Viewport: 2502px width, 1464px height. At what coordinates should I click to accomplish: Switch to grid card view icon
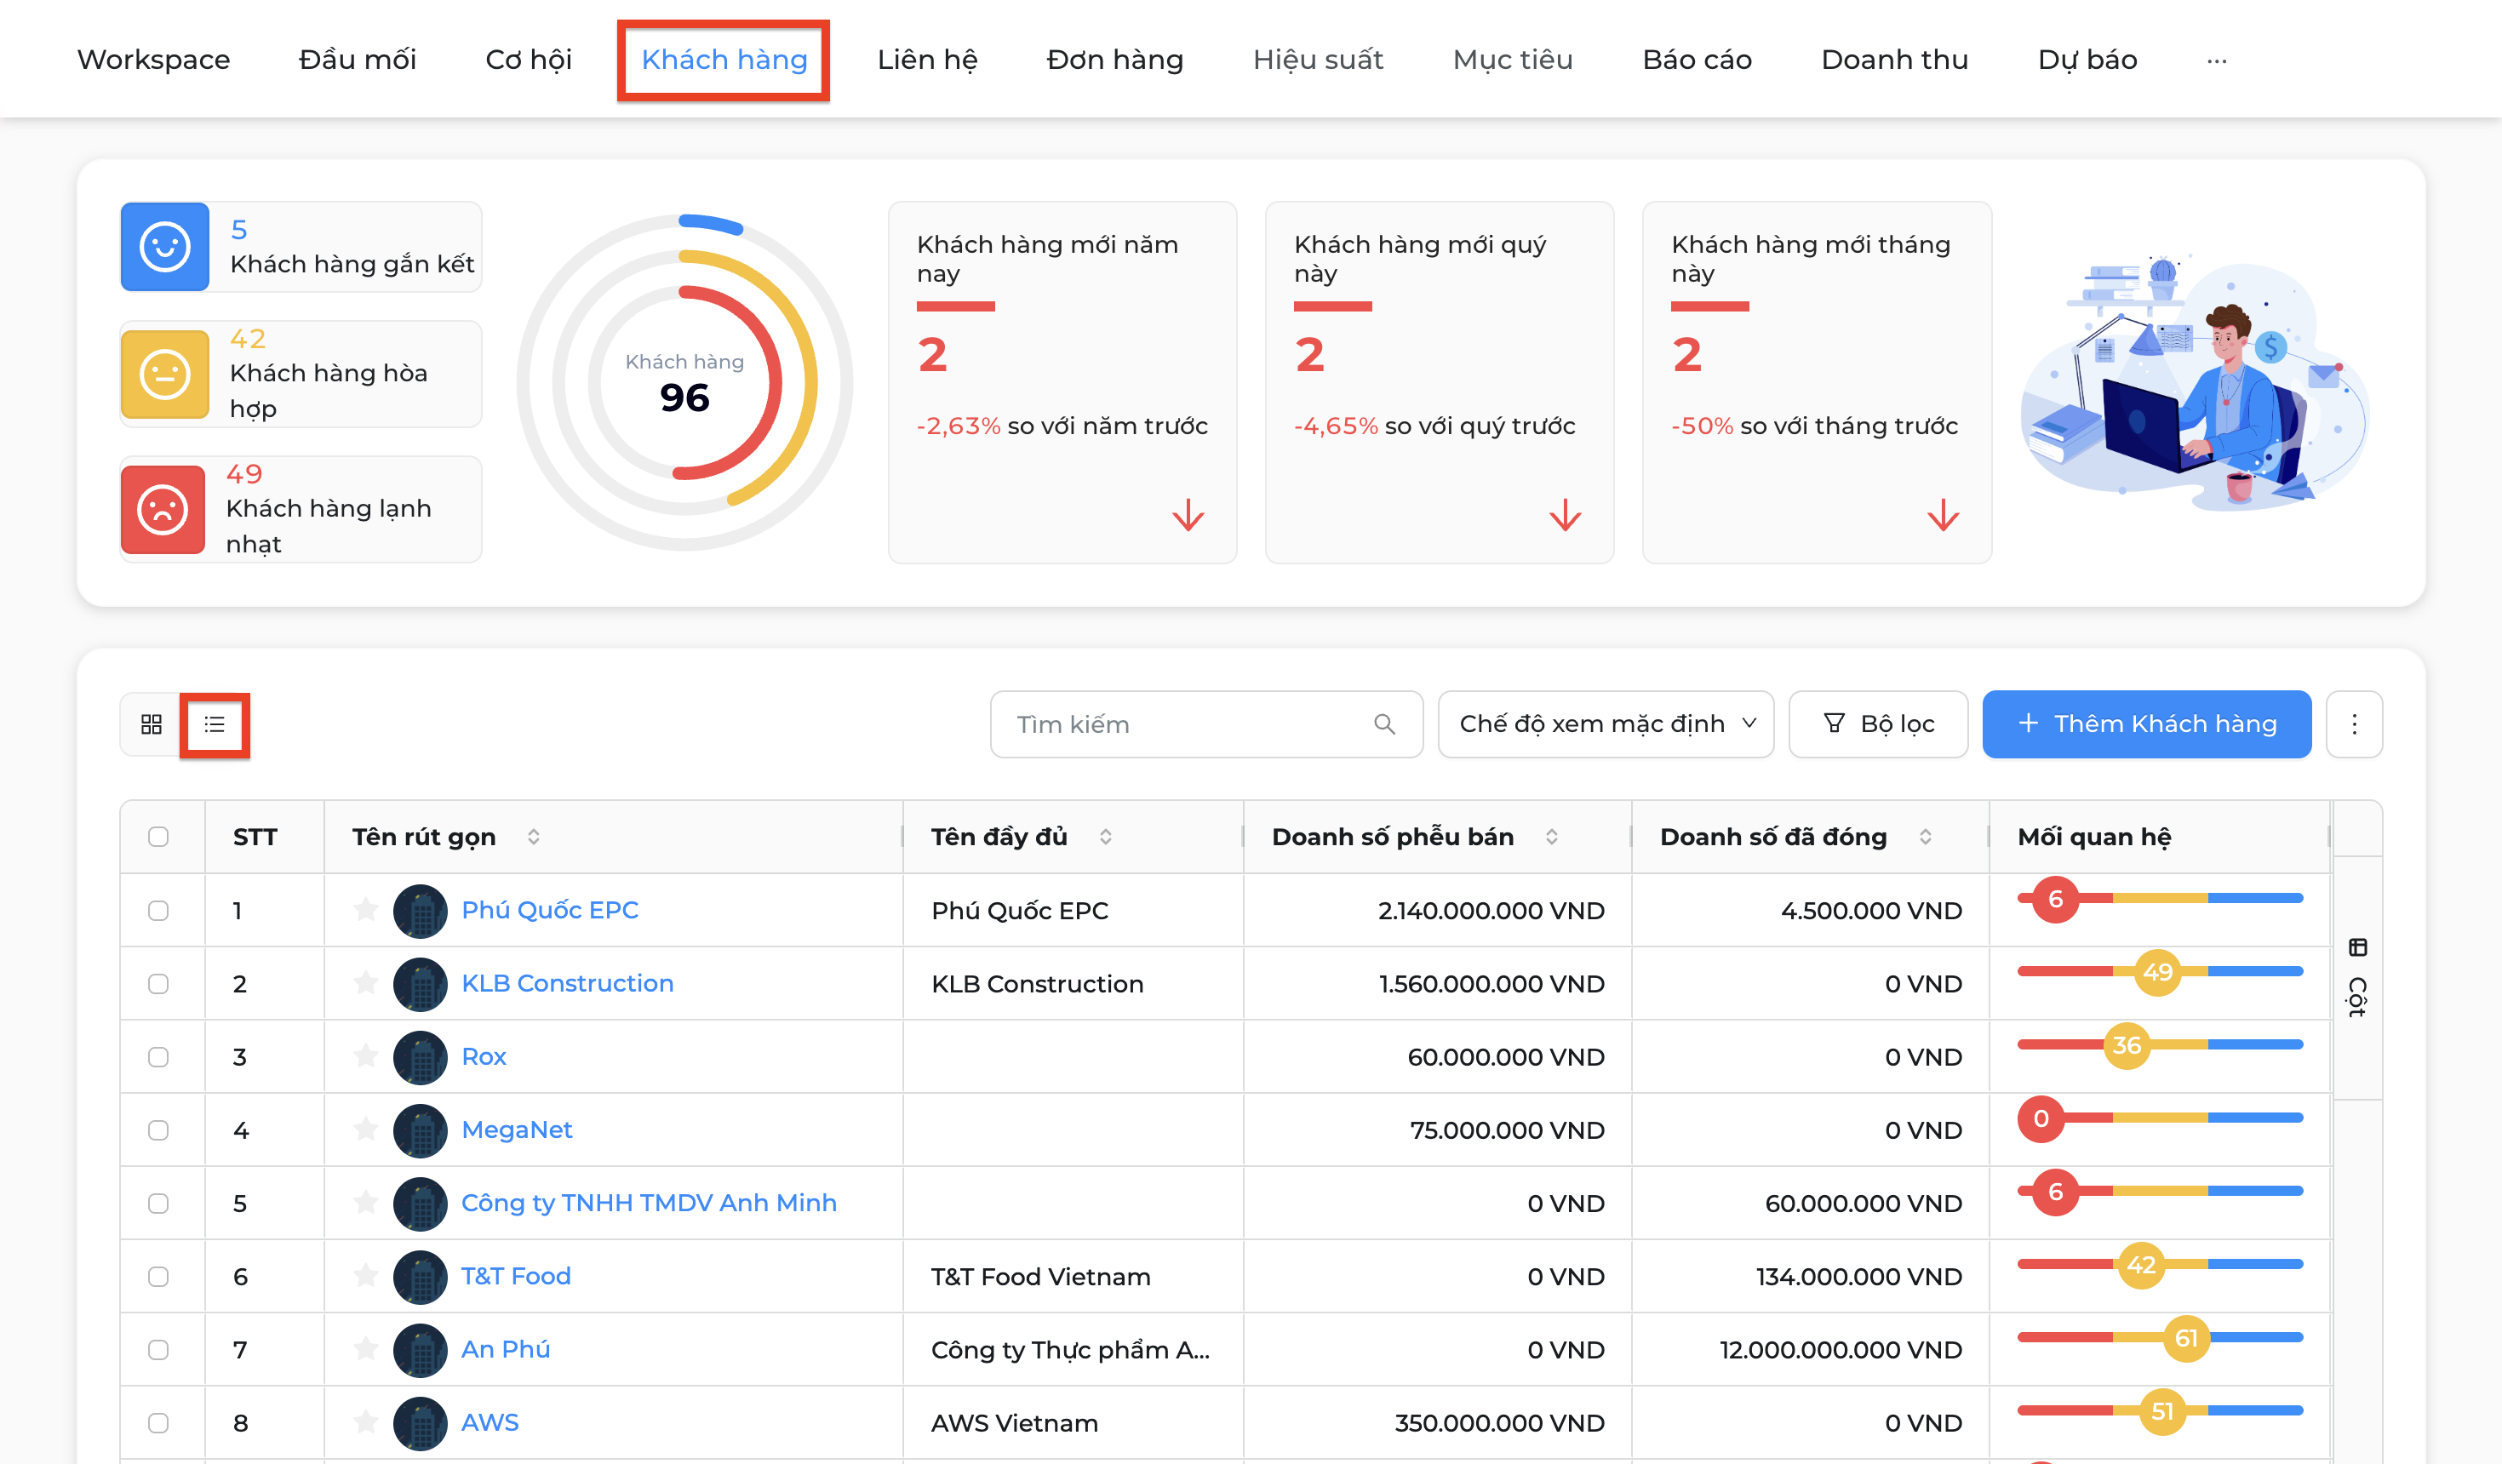pyautogui.click(x=151, y=724)
